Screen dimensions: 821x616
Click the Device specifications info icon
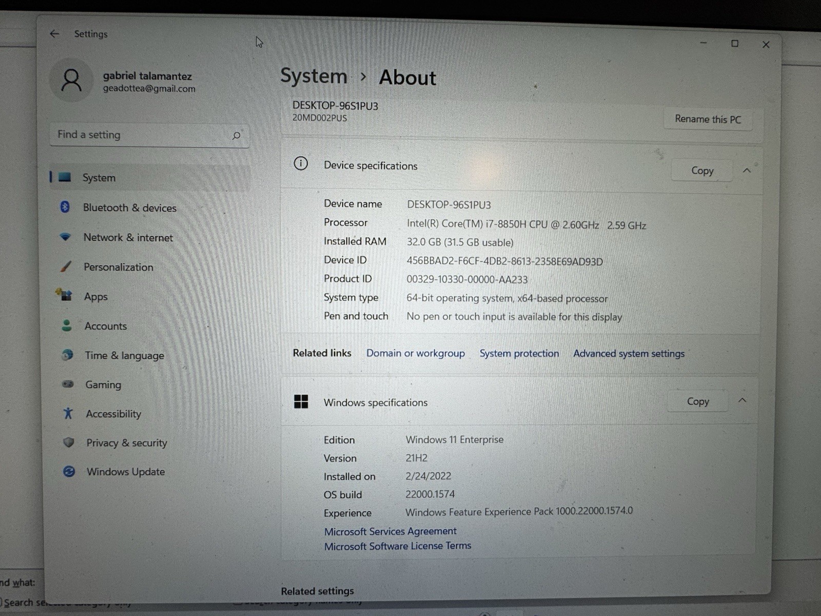301,164
